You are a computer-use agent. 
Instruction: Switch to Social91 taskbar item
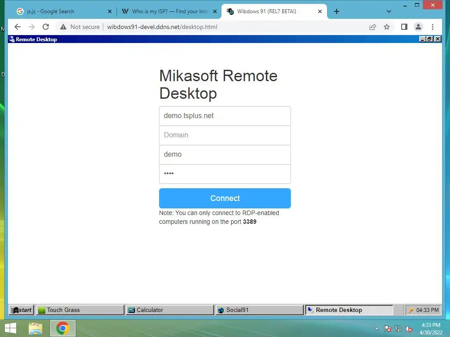click(259, 310)
